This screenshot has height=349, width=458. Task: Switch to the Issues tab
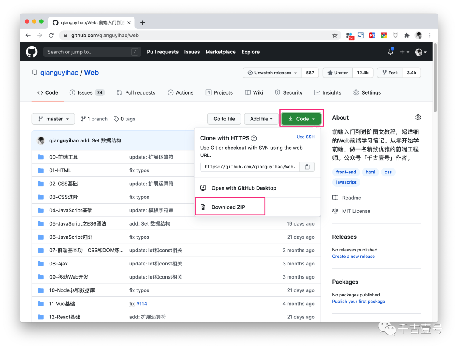pos(87,92)
